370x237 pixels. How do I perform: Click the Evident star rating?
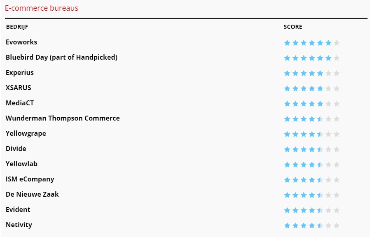pos(312,210)
